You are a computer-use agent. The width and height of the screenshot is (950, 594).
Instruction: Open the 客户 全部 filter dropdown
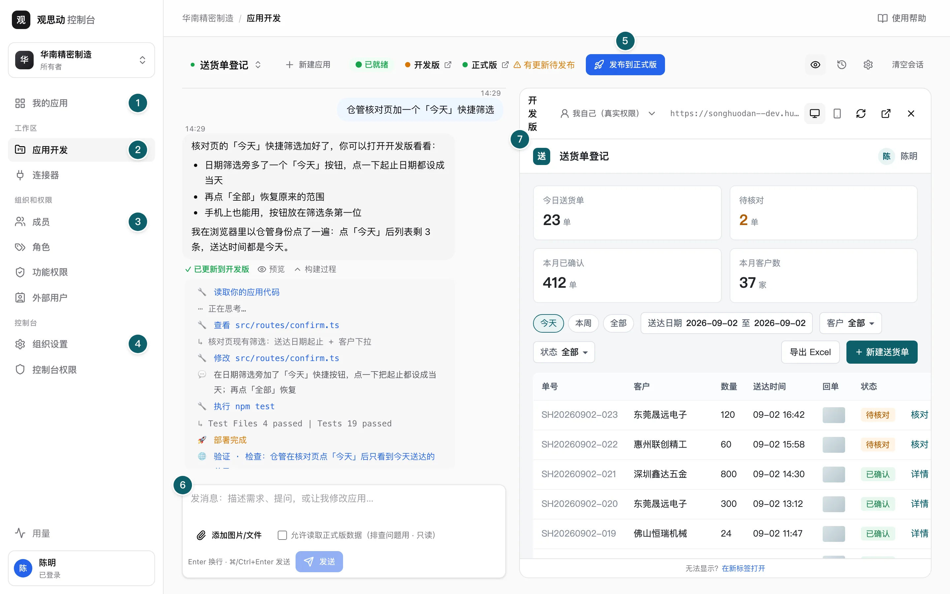pos(850,323)
